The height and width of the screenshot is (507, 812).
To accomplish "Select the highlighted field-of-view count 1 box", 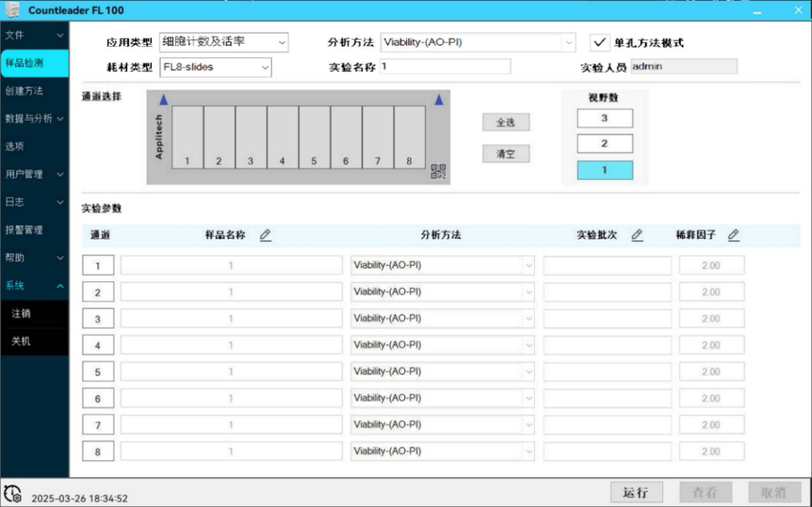I will (605, 170).
